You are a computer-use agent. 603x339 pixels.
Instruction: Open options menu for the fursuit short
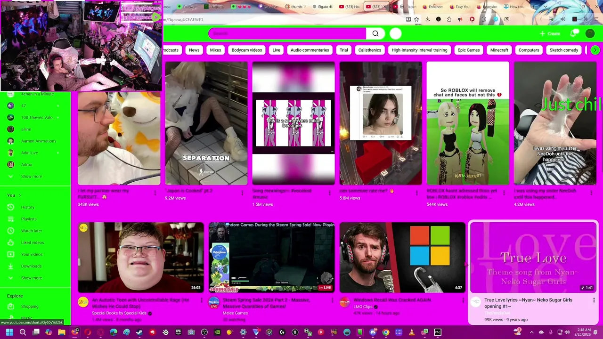(155, 193)
